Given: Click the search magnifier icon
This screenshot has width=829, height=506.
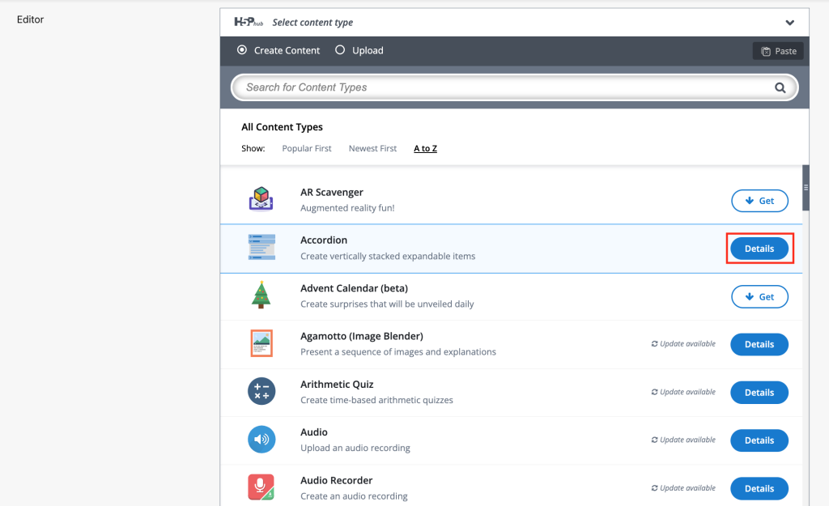Looking at the screenshot, I should click(780, 87).
